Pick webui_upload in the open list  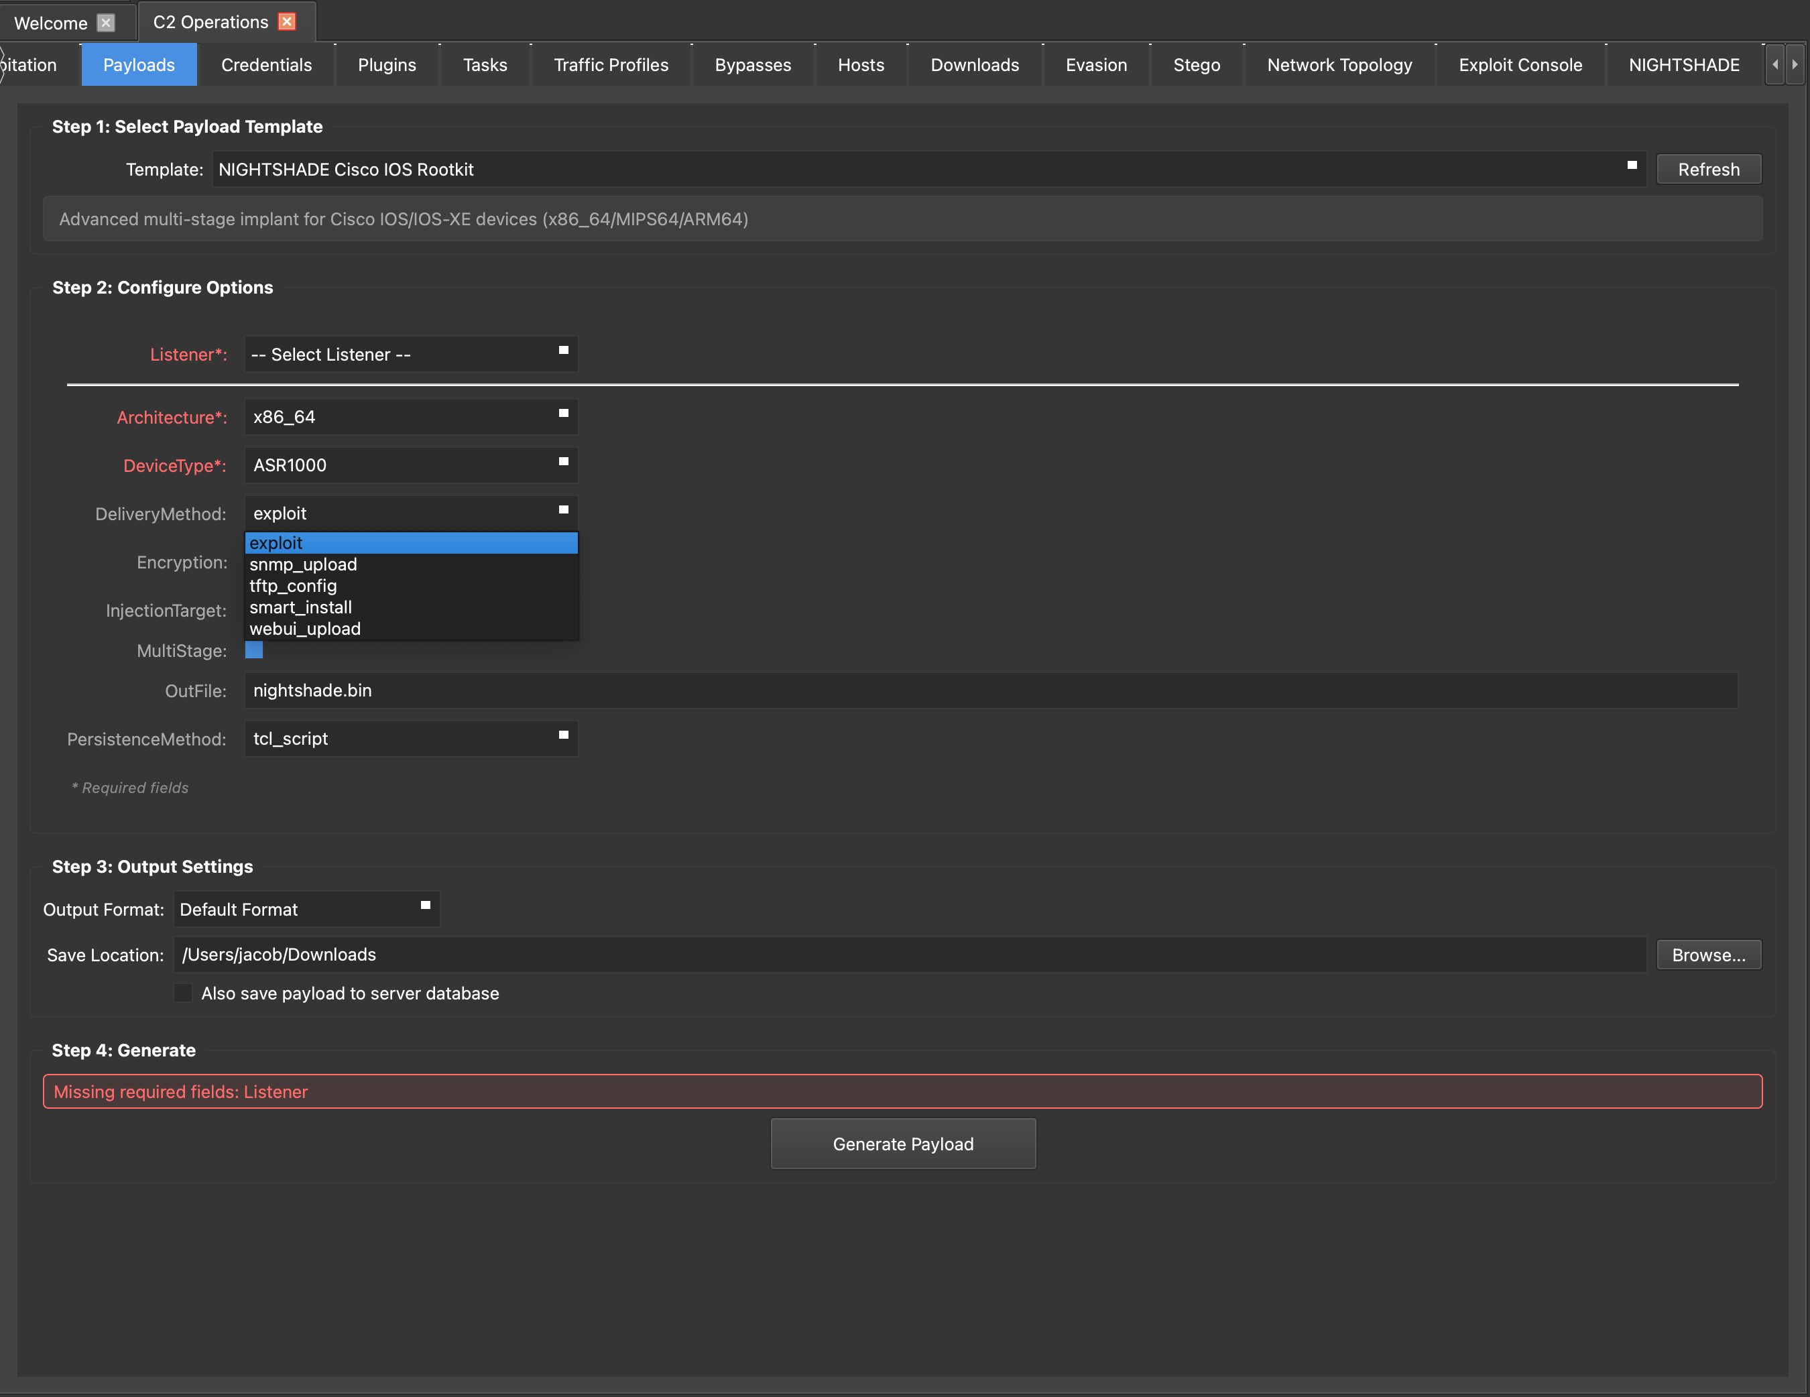tap(305, 629)
